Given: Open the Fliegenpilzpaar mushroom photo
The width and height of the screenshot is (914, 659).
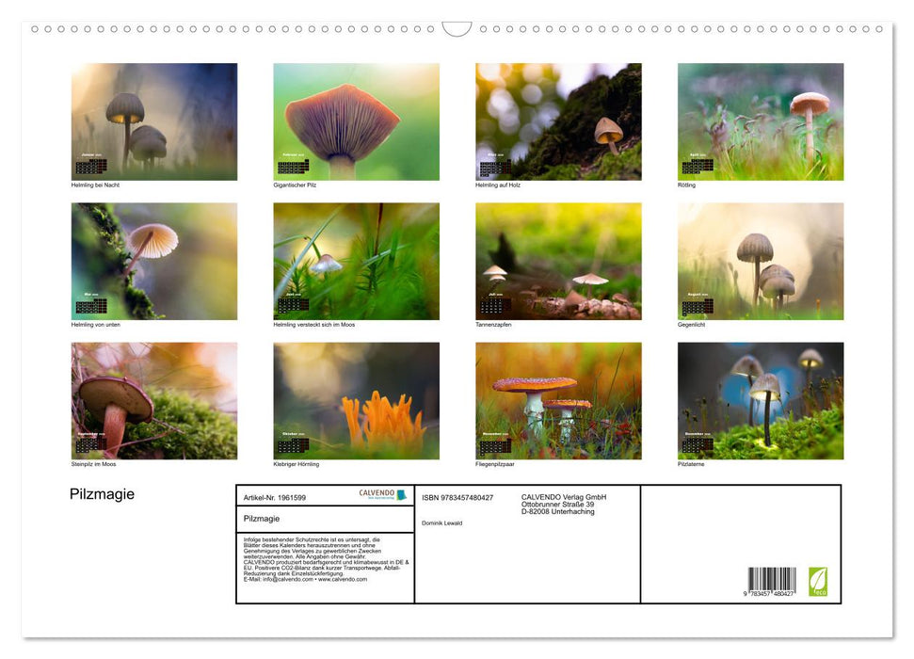Looking at the screenshot, I should click(558, 400).
